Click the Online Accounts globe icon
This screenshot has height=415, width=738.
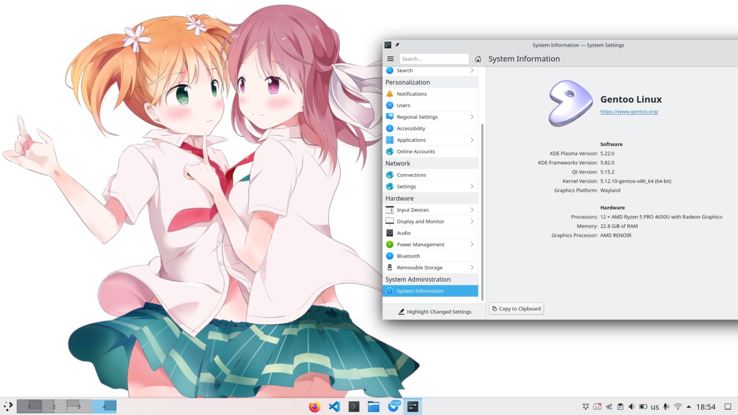[x=390, y=152]
